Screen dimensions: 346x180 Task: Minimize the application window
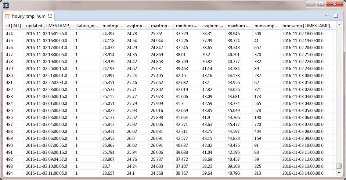tap(311, 4)
